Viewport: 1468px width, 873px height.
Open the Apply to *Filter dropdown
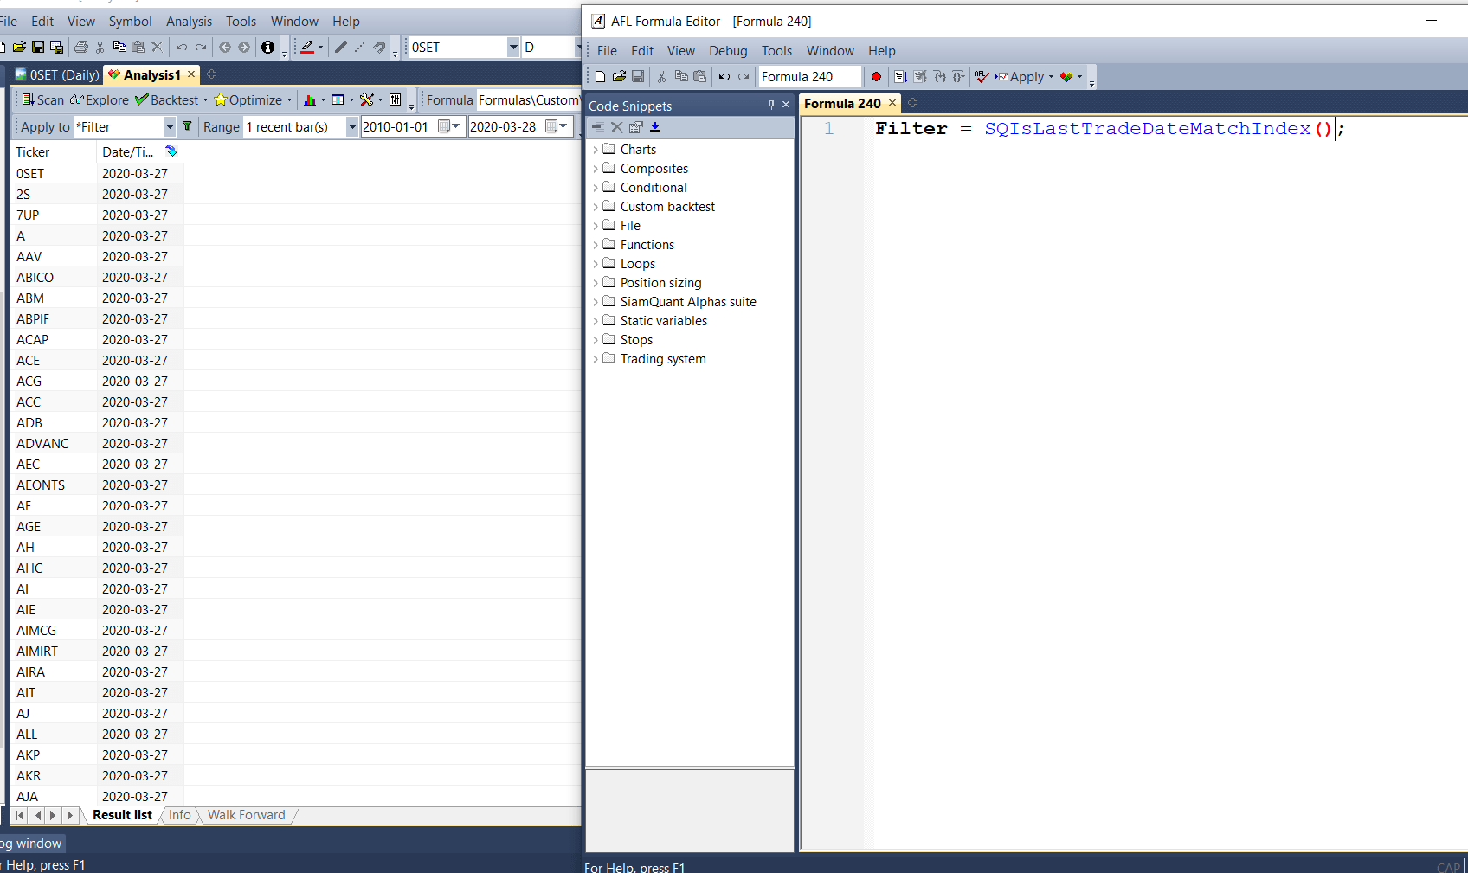click(169, 127)
